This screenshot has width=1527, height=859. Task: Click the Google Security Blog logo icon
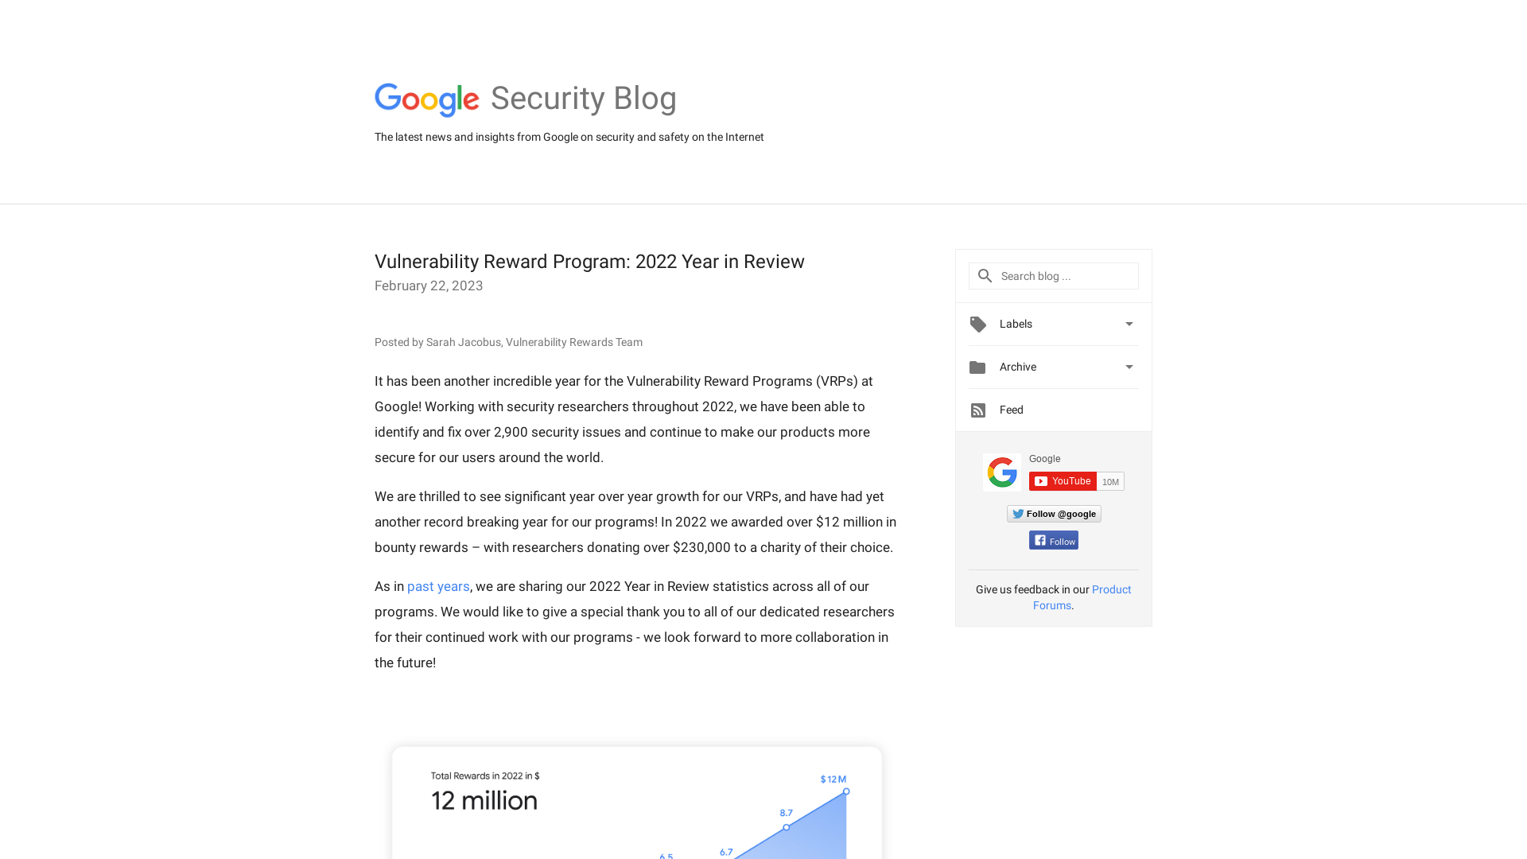pos(427,99)
